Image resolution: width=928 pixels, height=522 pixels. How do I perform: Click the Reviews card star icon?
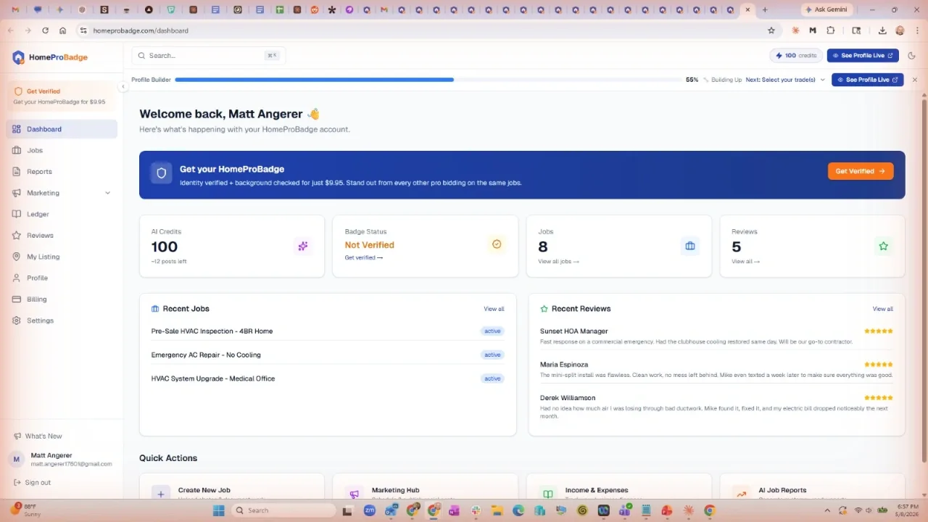[x=883, y=246]
